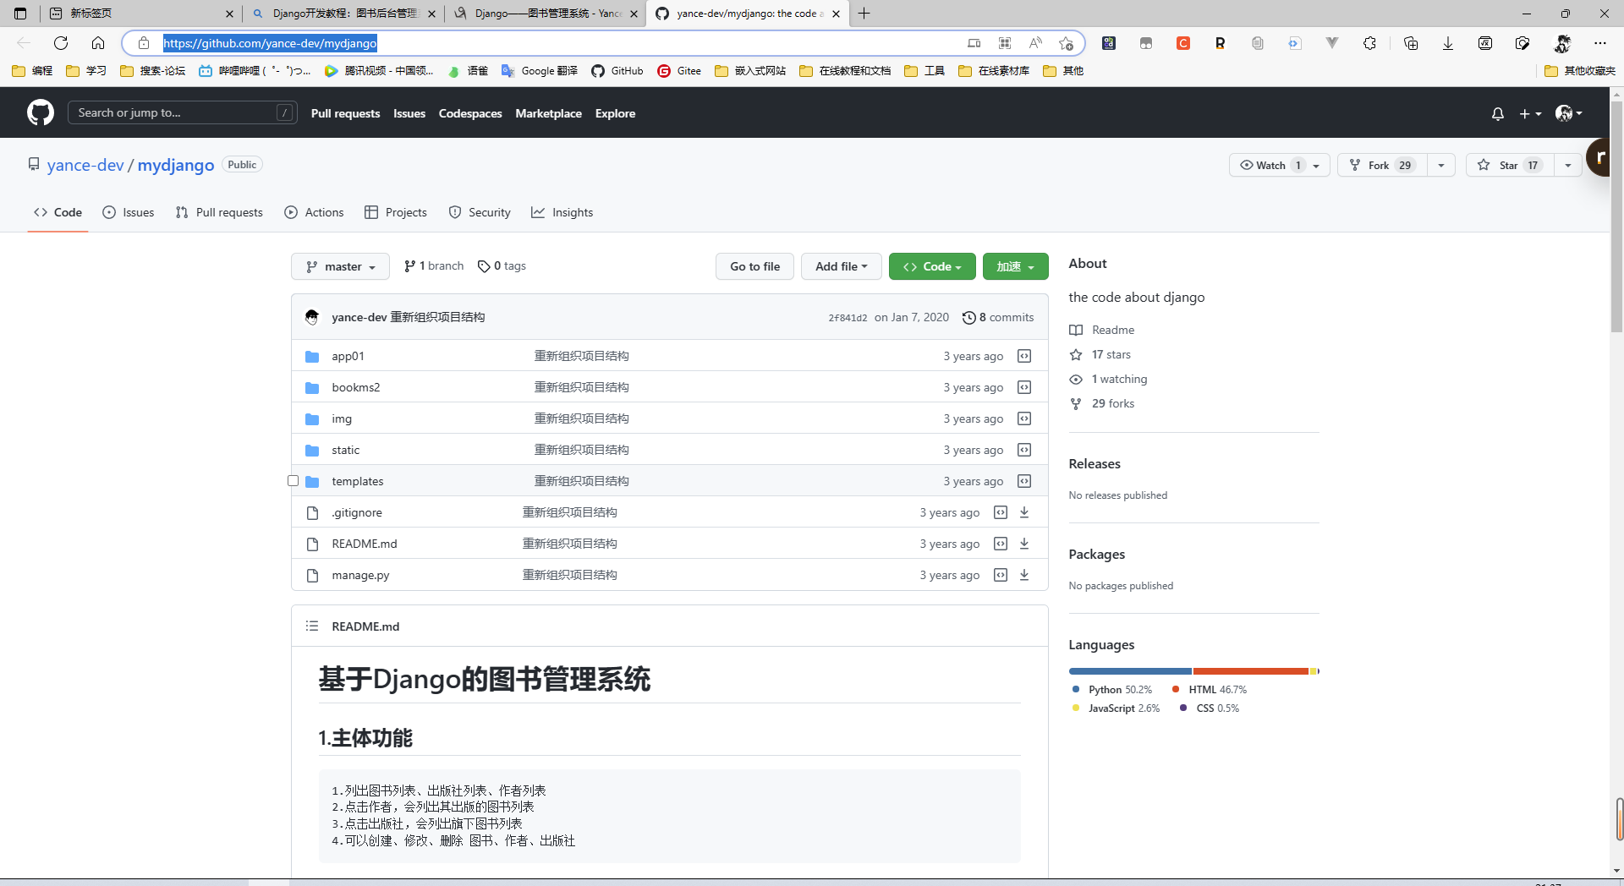The image size is (1624, 886).
Task: Open Marketplace in the GitHub header
Action: coord(548,113)
